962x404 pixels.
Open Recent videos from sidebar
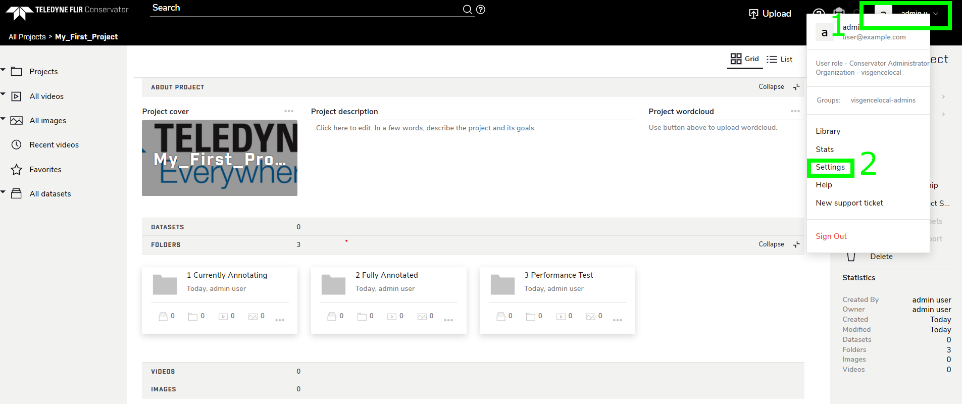(x=54, y=145)
